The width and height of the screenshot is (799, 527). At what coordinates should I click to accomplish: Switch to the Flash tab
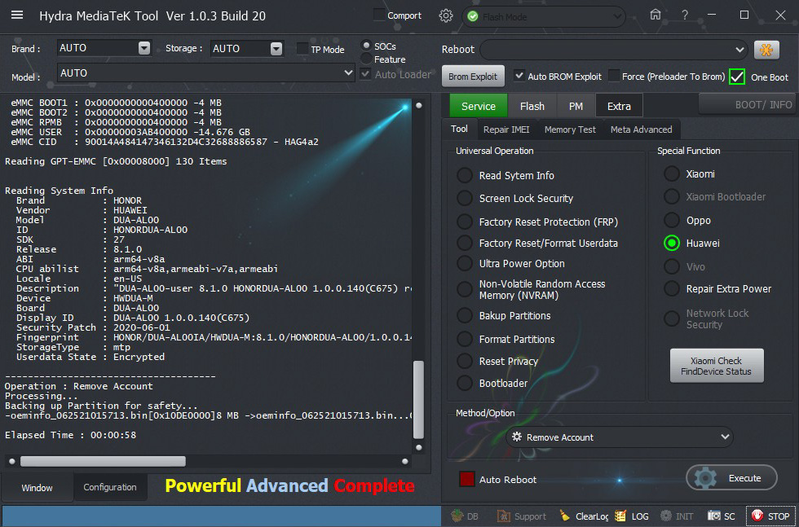532,106
